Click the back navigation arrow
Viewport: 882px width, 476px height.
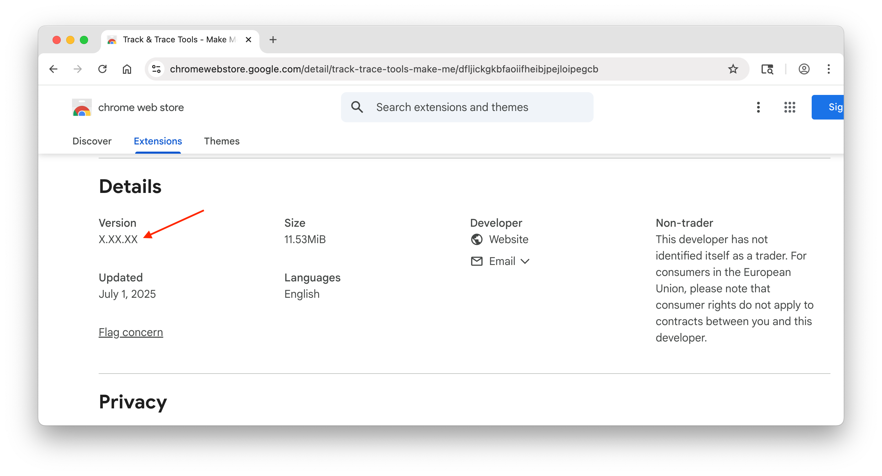click(x=53, y=69)
